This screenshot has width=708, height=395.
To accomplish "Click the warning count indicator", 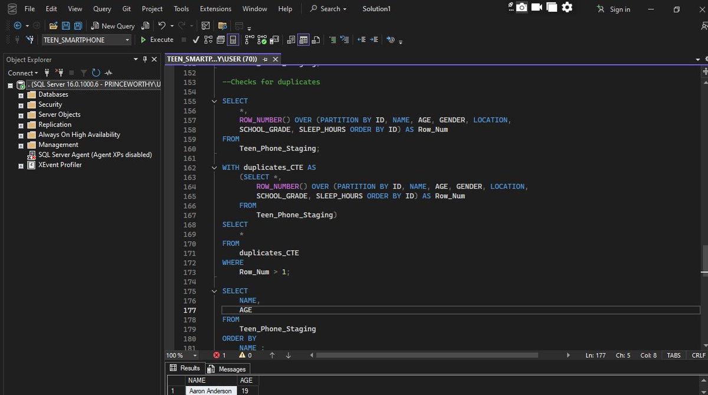I will (x=245, y=355).
